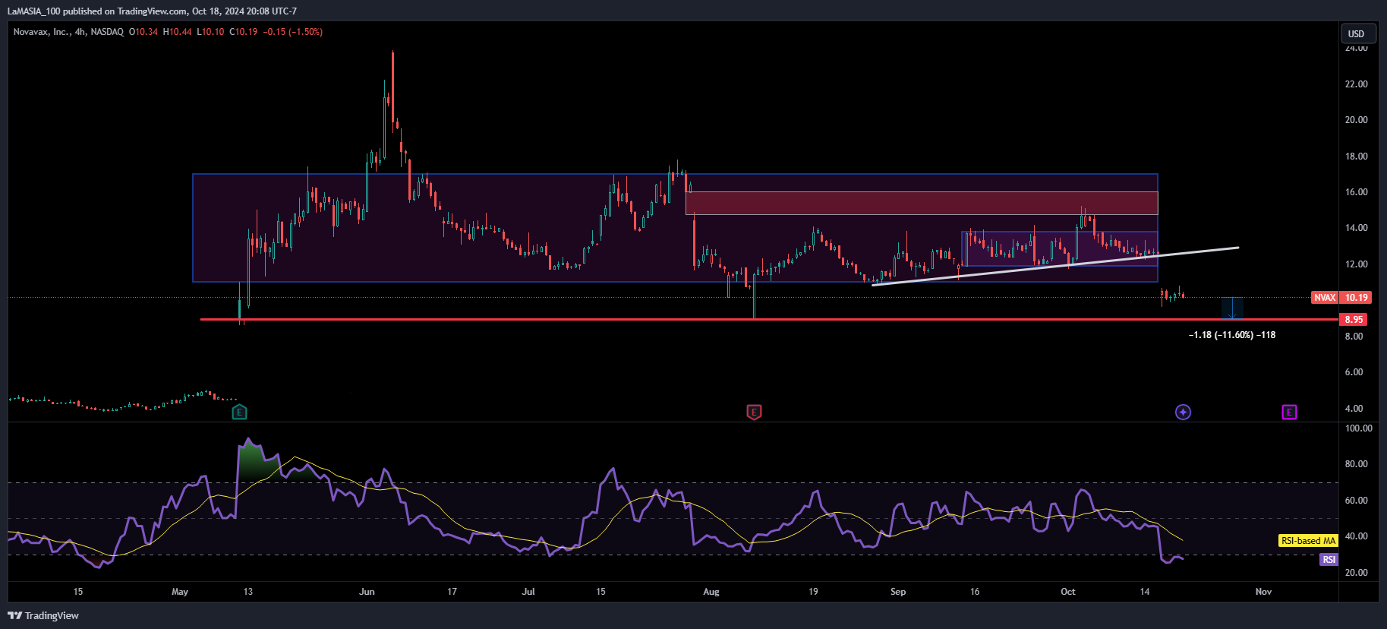Screen dimensions: 1387x629
Task: Click the high value H10.44 in legend
Action: (x=178, y=32)
